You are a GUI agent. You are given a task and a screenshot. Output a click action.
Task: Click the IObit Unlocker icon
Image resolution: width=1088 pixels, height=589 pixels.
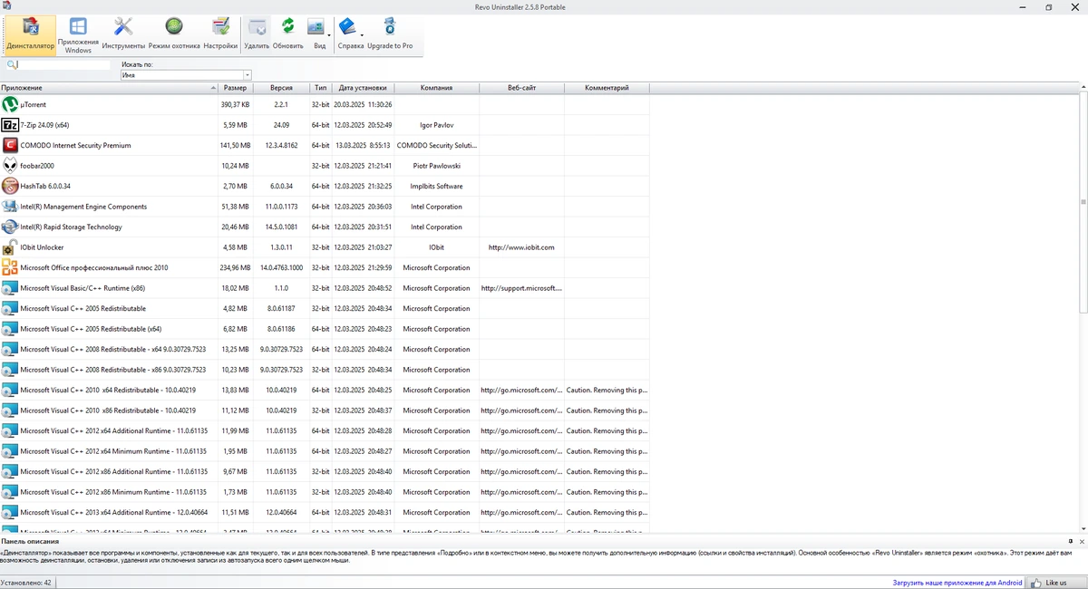coord(10,247)
